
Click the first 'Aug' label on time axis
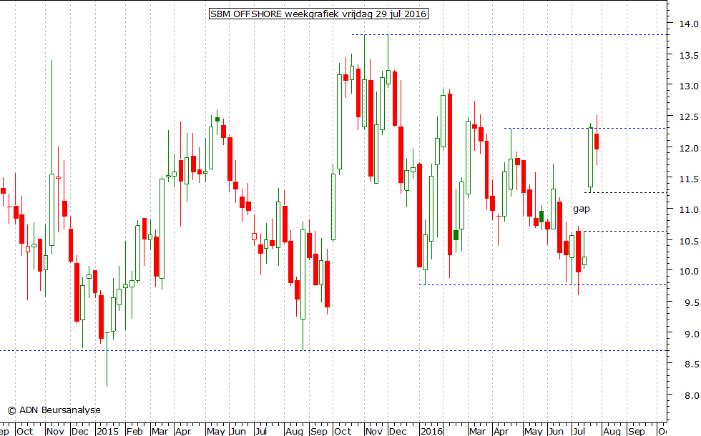pos(294,431)
